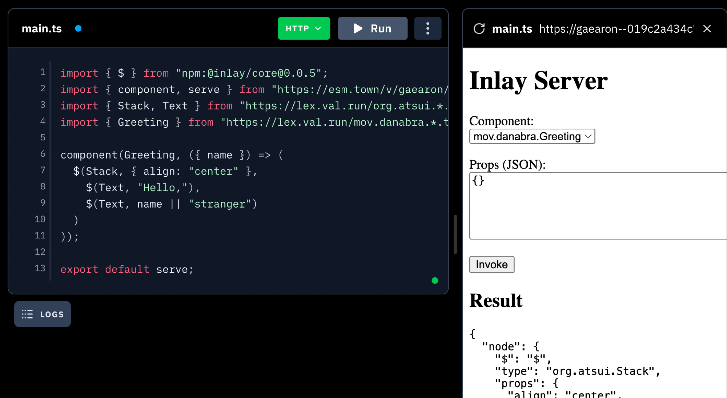Open the LOGS panel
The width and height of the screenshot is (727, 398).
coord(43,314)
